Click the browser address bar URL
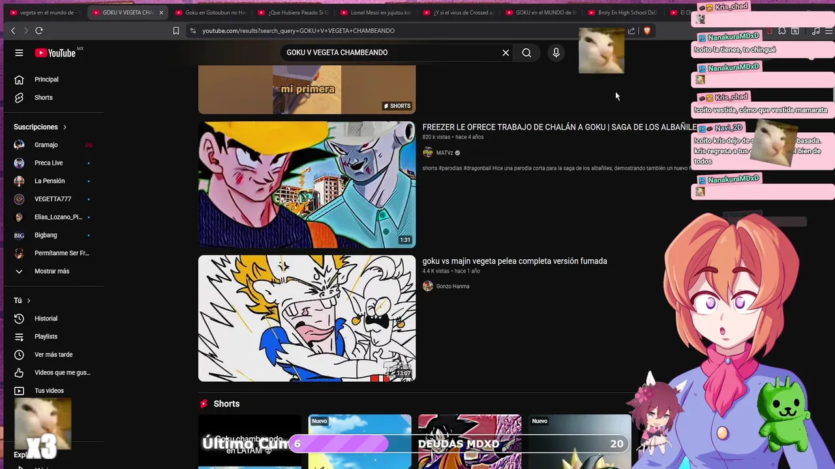This screenshot has height=469, width=835. (298, 31)
